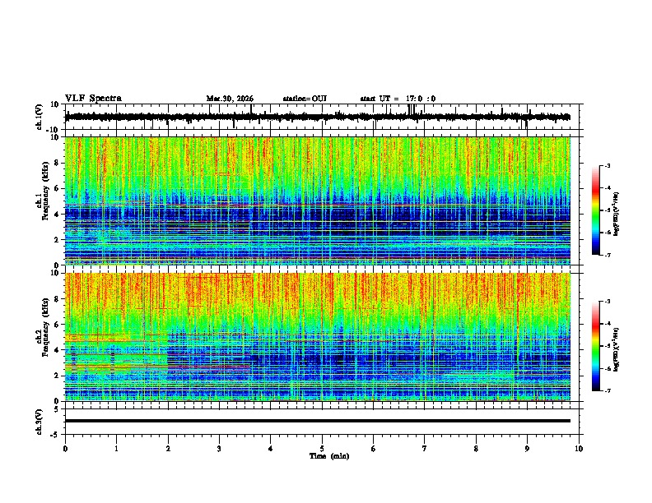
Task: Click the "2" kHz tick on ch.1 frequency axis
Action: click(58, 239)
